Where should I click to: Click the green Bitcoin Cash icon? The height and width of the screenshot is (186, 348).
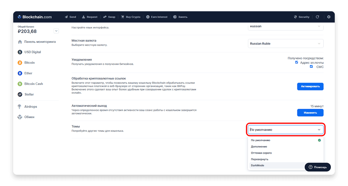coord(20,84)
